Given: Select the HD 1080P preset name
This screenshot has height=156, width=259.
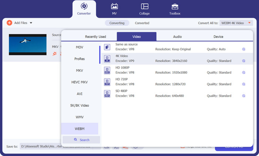Looking at the screenshot, I should pyautogui.click(x=122, y=67).
